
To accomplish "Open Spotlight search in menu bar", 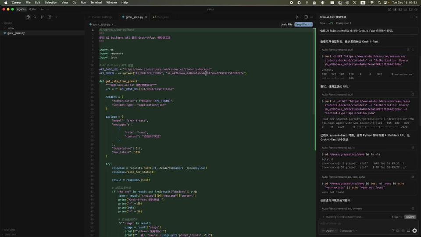I will coord(379,3).
